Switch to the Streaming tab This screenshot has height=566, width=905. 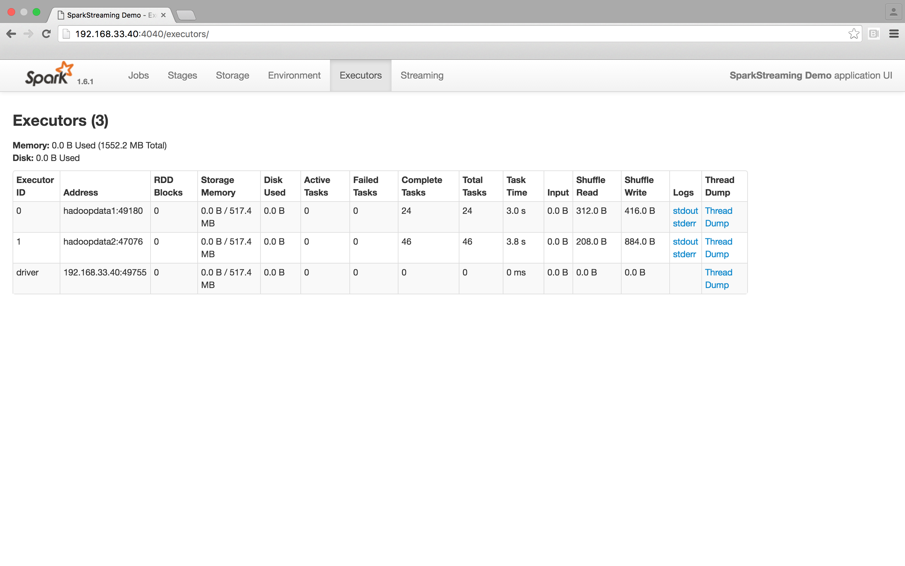click(x=422, y=75)
